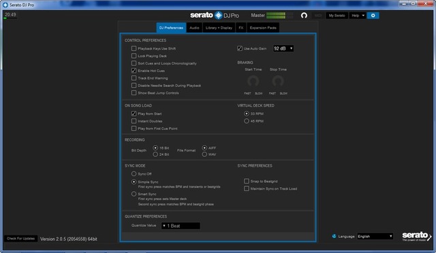Screen dimensions: 436x253
Task: Click the Version 2.0.5 text
Action: pyautogui.click(x=69, y=239)
